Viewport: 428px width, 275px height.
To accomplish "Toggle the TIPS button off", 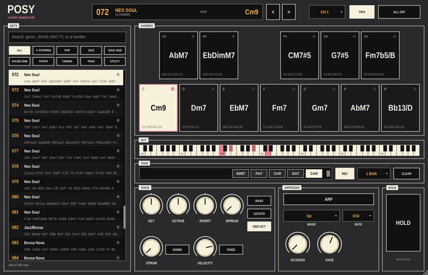I will click(361, 12).
